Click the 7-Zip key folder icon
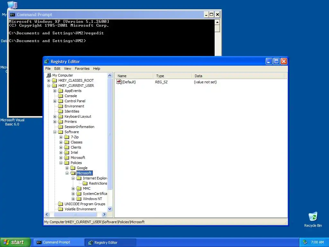Image resolution: width=329 pixels, height=247 pixels. [x=67, y=137]
